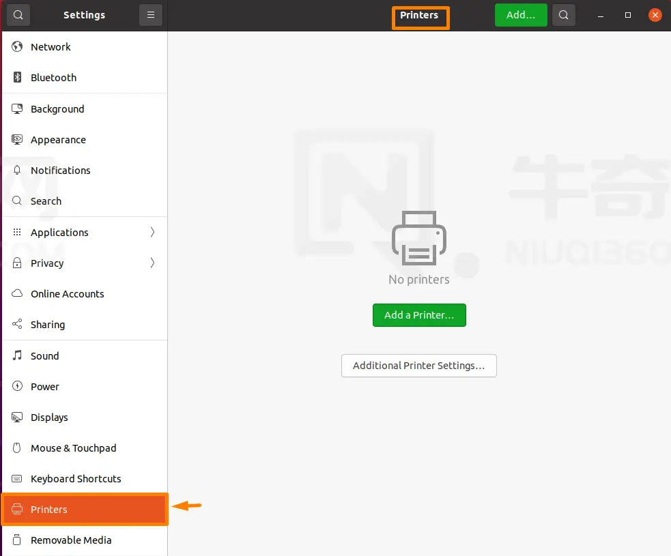Select the Search label in the sidebar list
The height and width of the screenshot is (556, 671).
click(x=46, y=201)
